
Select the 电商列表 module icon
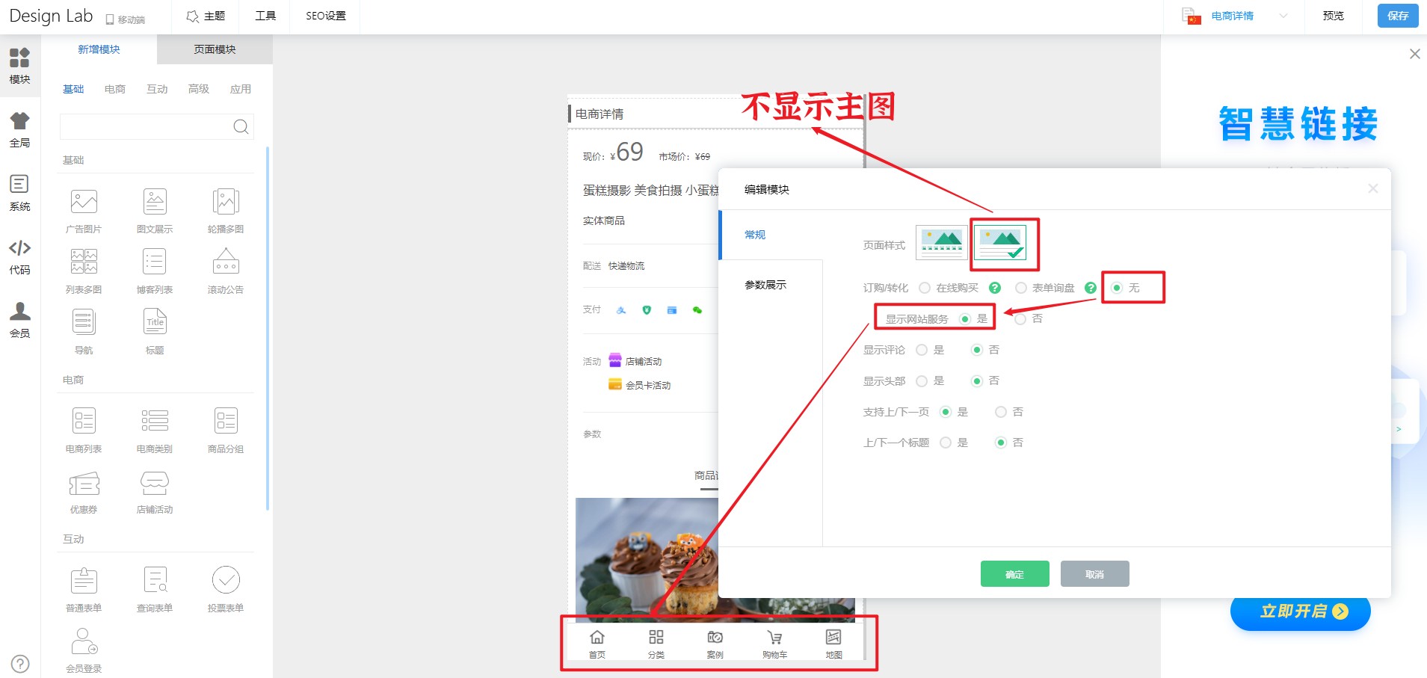point(84,421)
